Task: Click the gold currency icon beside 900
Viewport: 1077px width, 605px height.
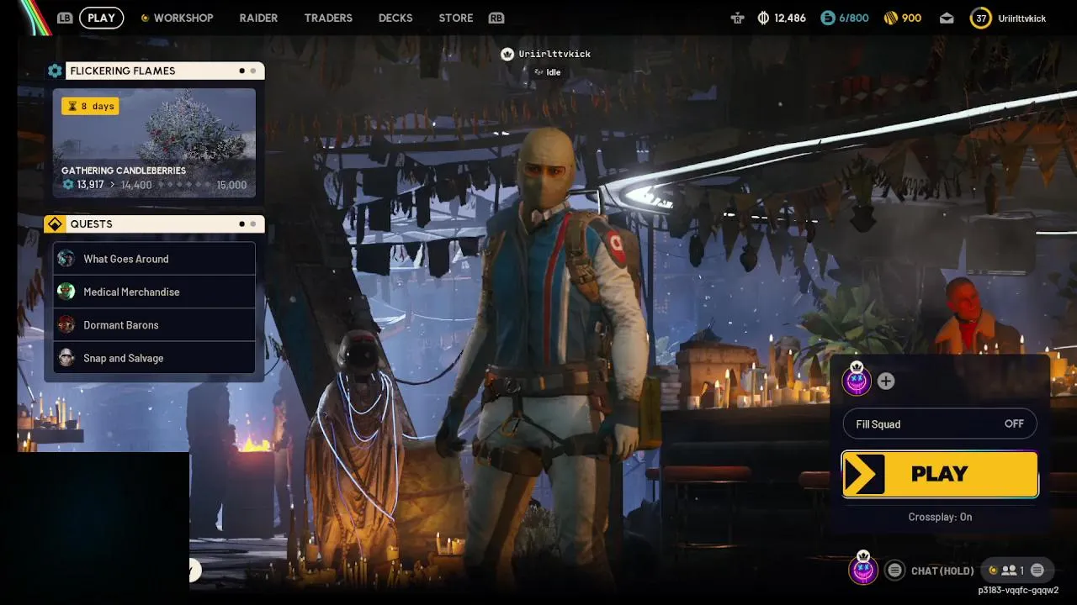Action: pos(891,18)
